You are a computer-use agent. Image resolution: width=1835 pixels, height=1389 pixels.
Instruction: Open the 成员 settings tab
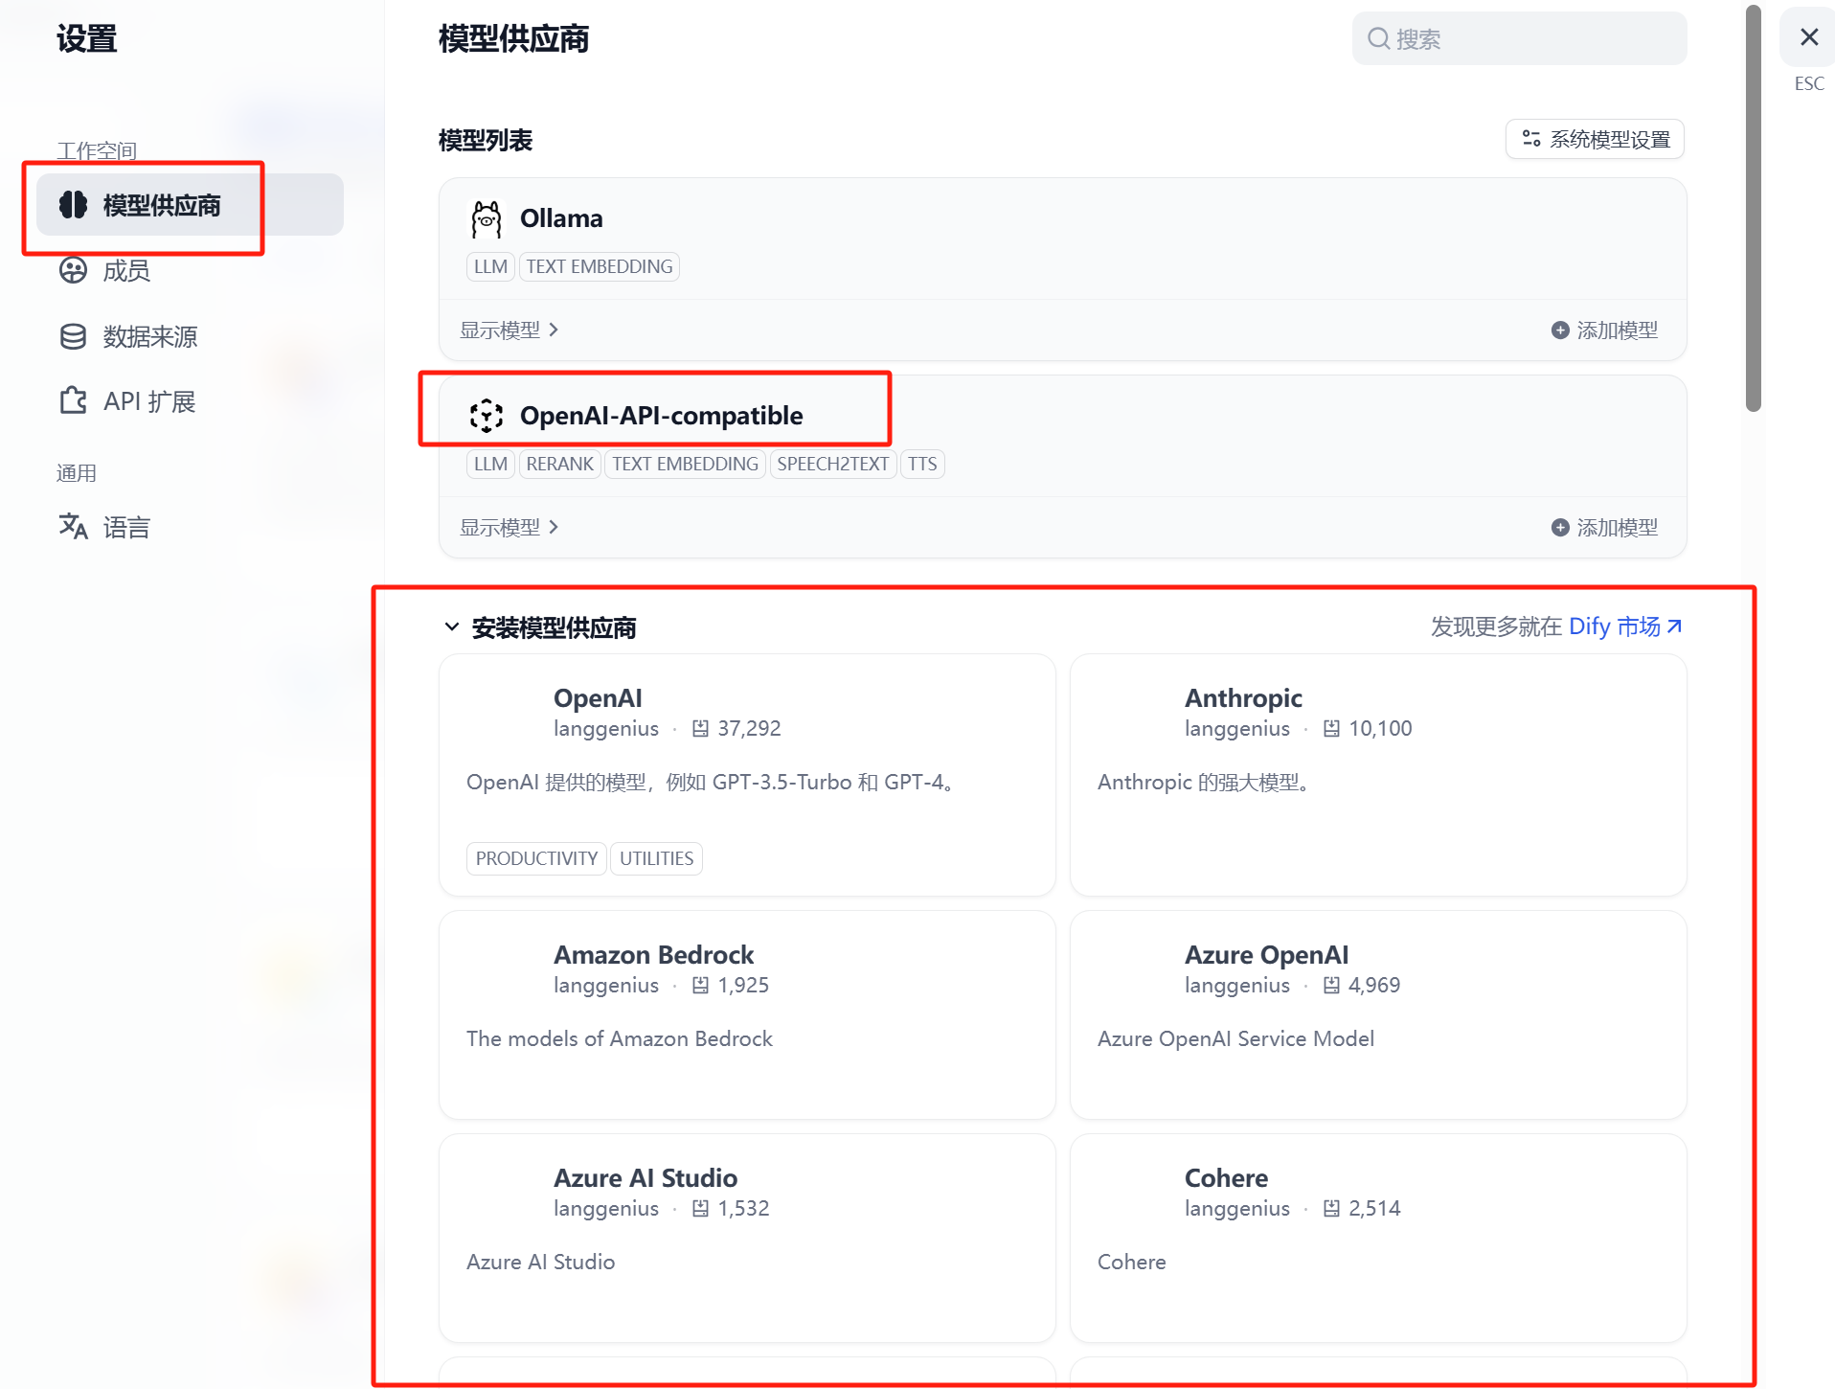(x=126, y=271)
